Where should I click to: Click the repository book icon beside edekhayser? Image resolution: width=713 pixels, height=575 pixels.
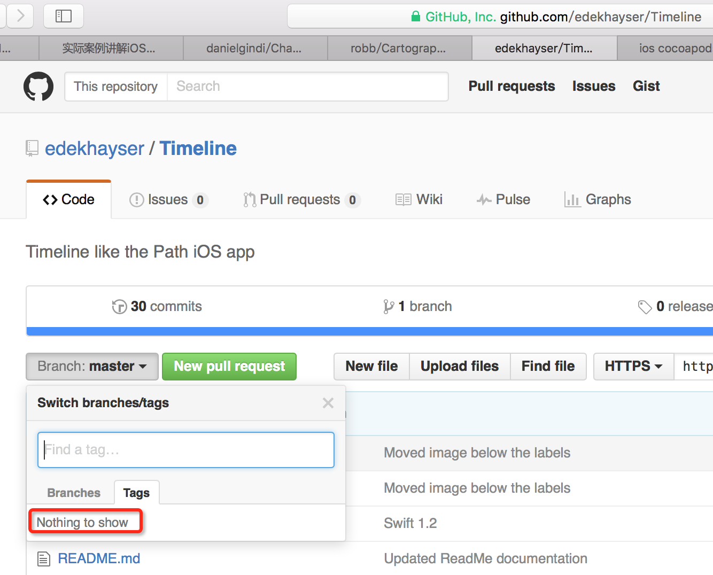(32, 148)
